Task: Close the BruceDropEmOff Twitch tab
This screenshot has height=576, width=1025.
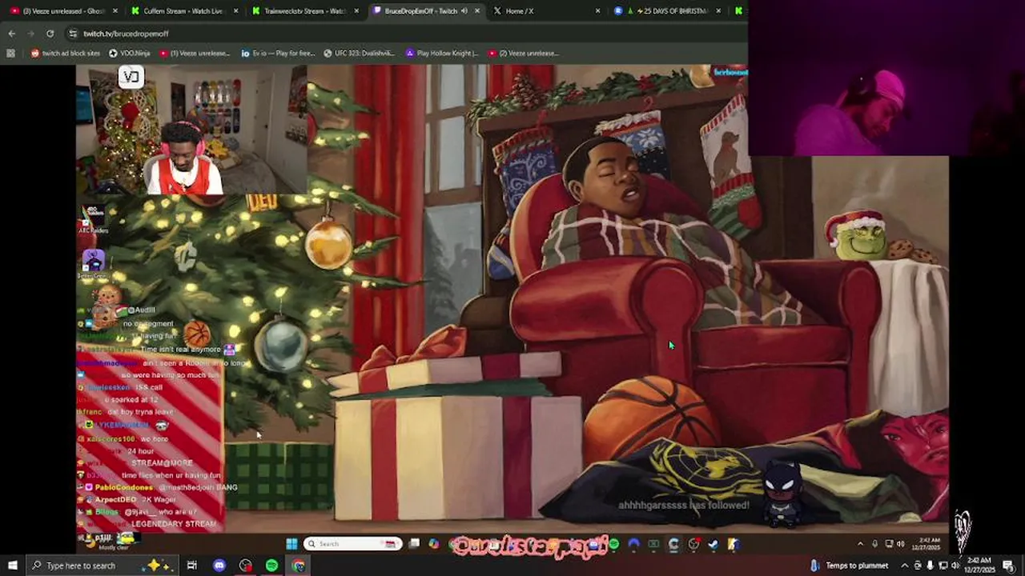Action: (478, 11)
